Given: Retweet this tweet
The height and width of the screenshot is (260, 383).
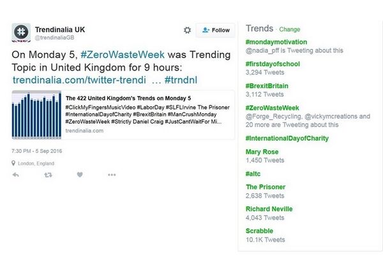Looking at the screenshot, I should point(48,175).
